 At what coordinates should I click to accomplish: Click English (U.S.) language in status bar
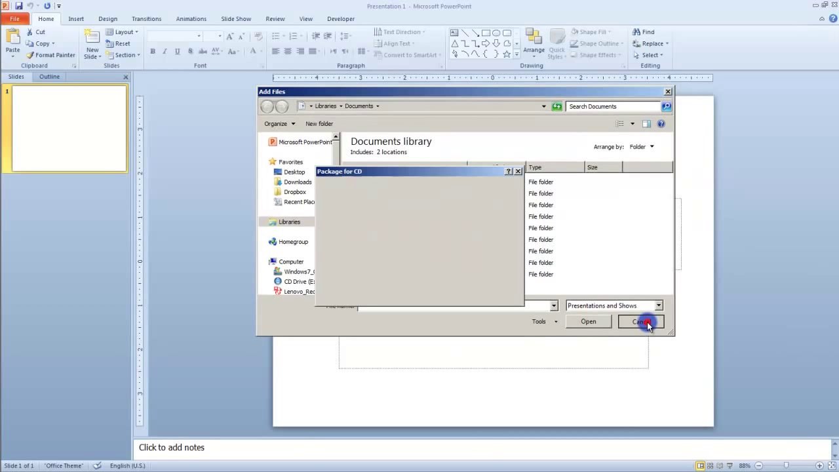click(128, 465)
